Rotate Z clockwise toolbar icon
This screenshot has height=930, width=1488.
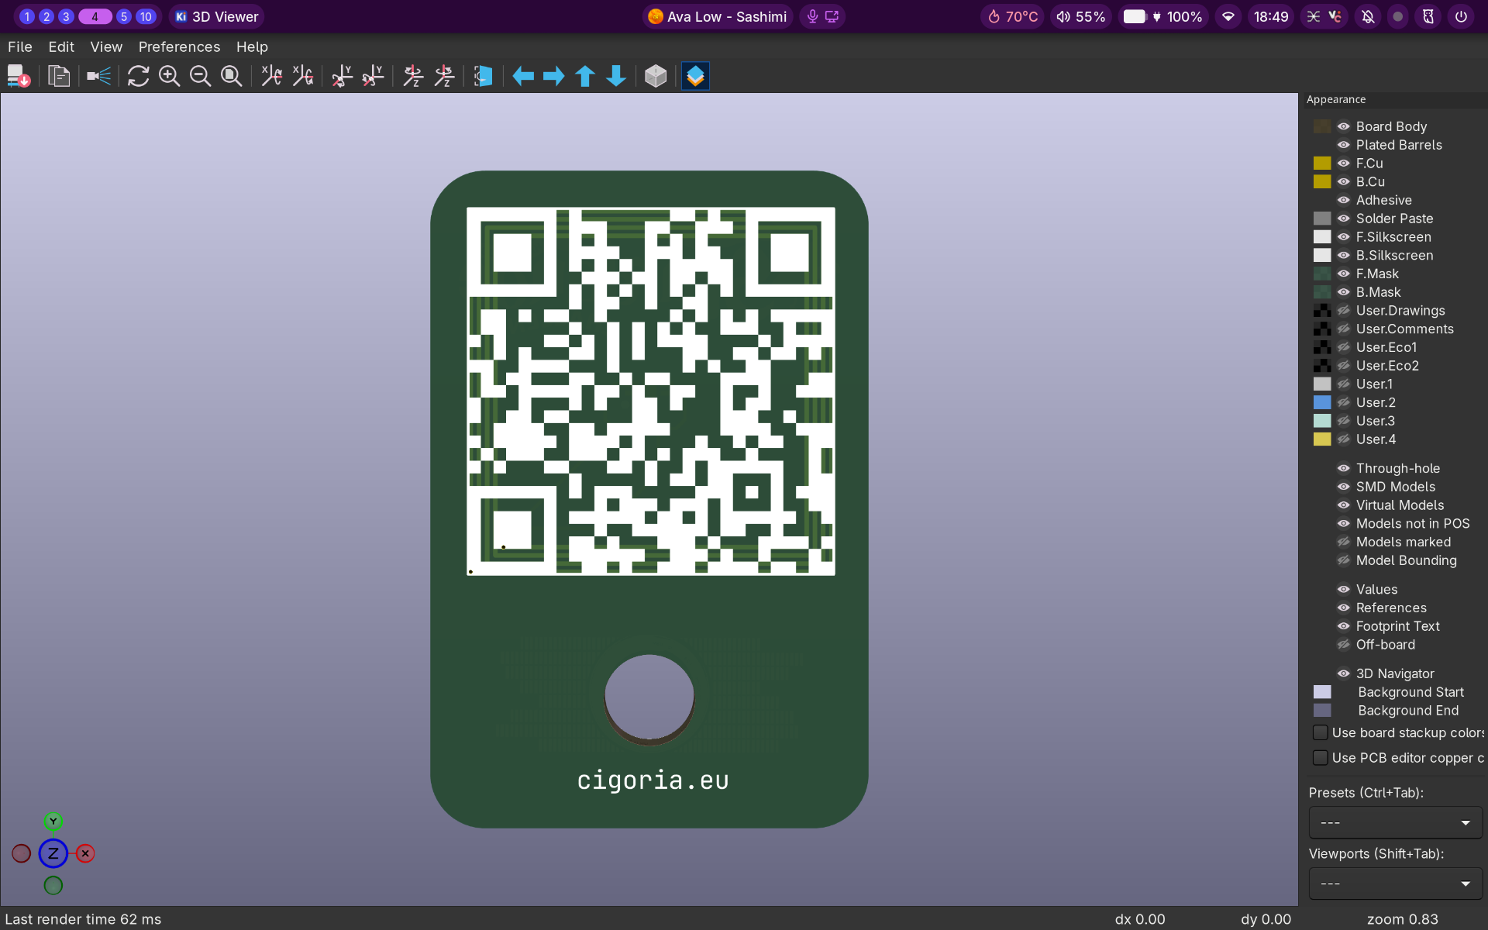[413, 76]
